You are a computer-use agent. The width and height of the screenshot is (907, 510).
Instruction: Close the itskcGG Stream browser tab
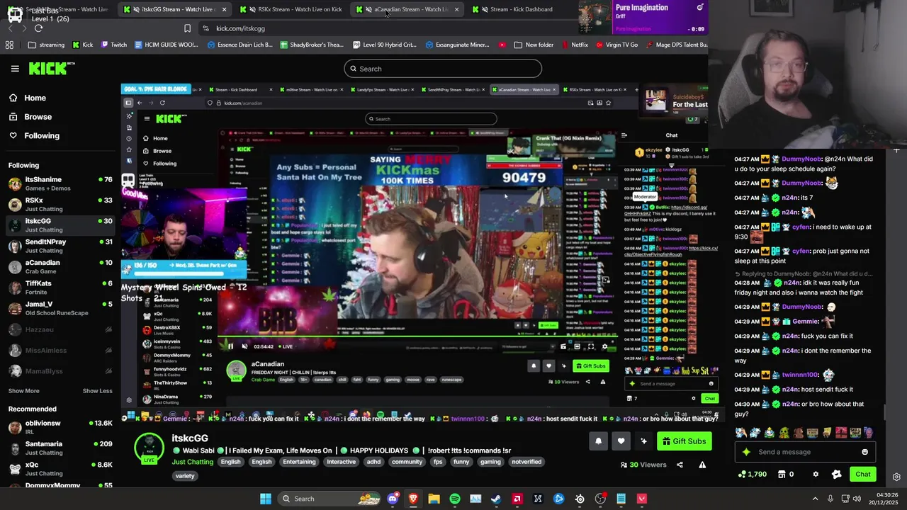(224, 9)
